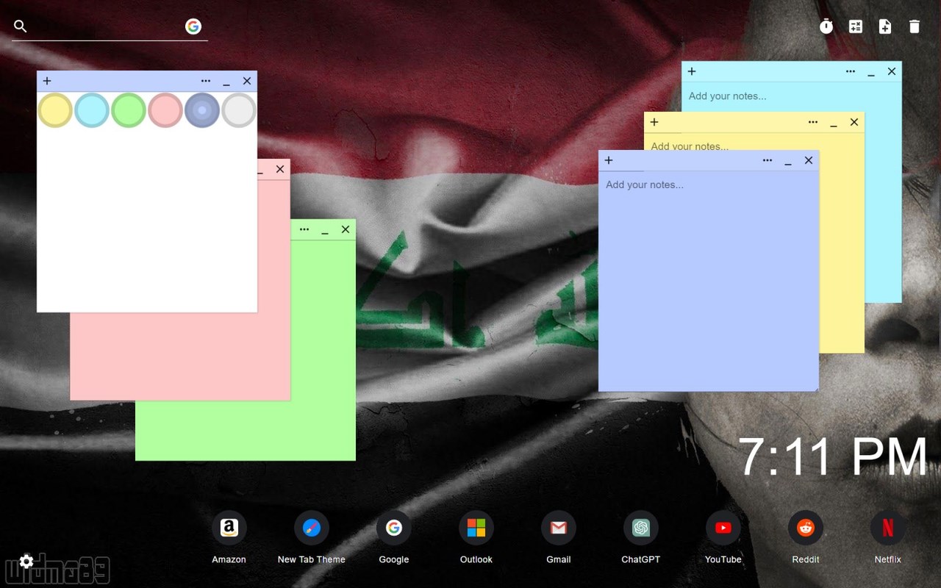Open the Reddit shortcut
This screenshot has height=588, width=941.
[806, 528]
